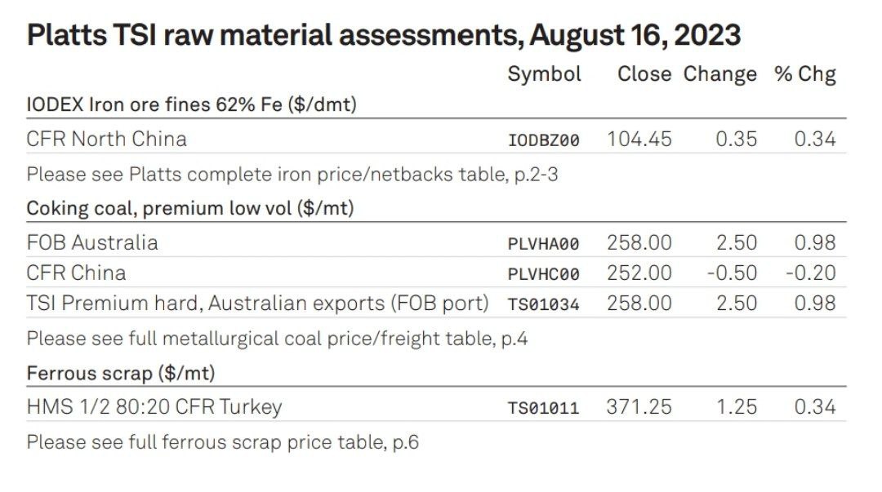Click the CFR North China row label
The width and height of the screenshot is (882, 492).
pyautogui.click(x=106, y=140)
